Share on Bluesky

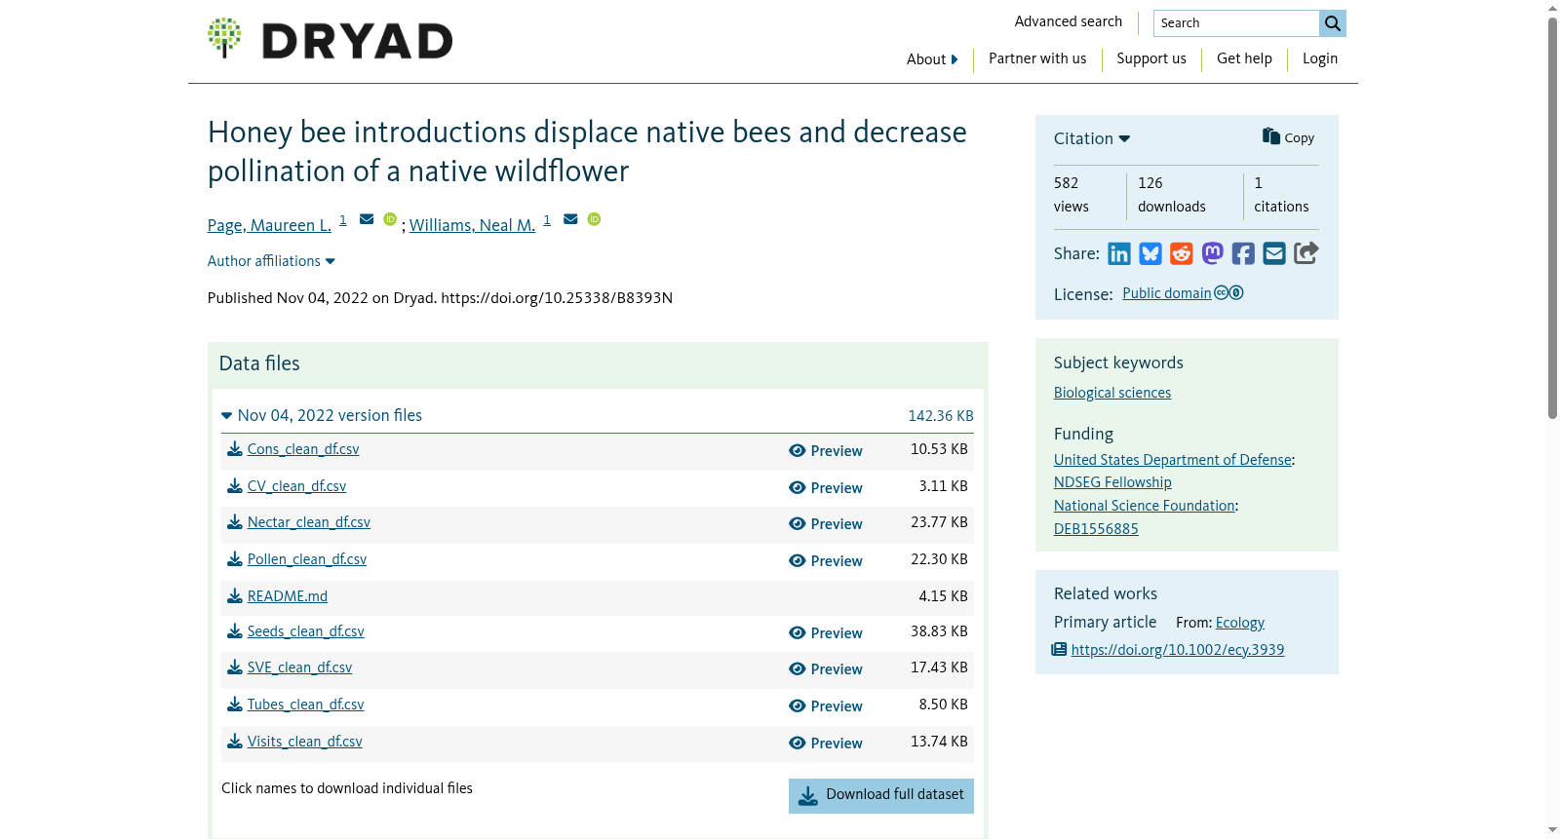pos(1150,254)
